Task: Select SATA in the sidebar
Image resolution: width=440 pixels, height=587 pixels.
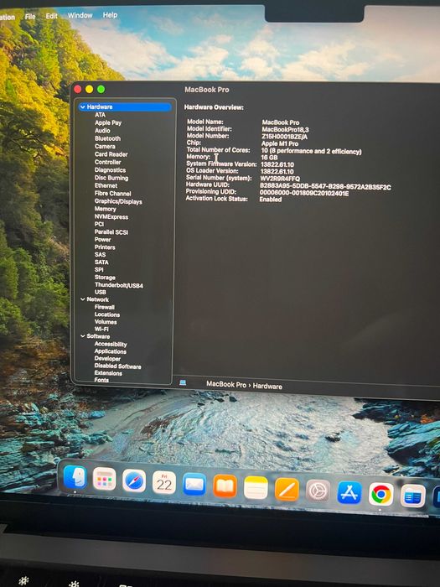Action: pos(101,262)
